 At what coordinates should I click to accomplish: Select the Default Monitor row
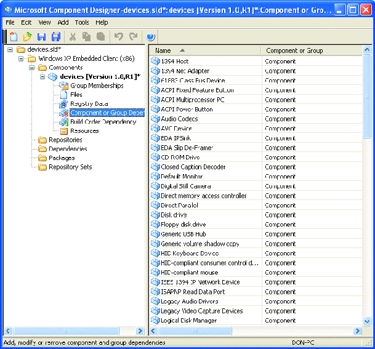tap(256, 177)
